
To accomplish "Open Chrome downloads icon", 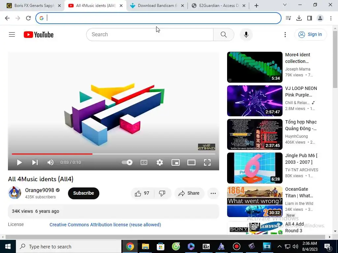I will pos(299,18).
